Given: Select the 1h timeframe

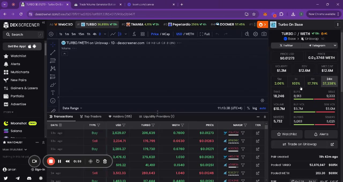Looking at the screenshot, I should (x=88, y=34).
